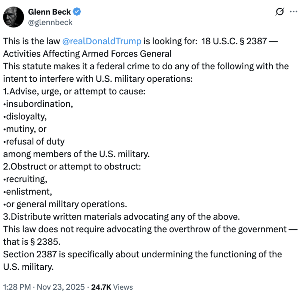This screenshot has width=303, height=296.
Task: Open Glenn Beck's profile picture
Action: (x=14, y=17)
